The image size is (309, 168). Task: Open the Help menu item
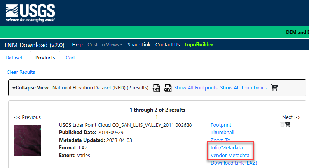pos(77,45)
